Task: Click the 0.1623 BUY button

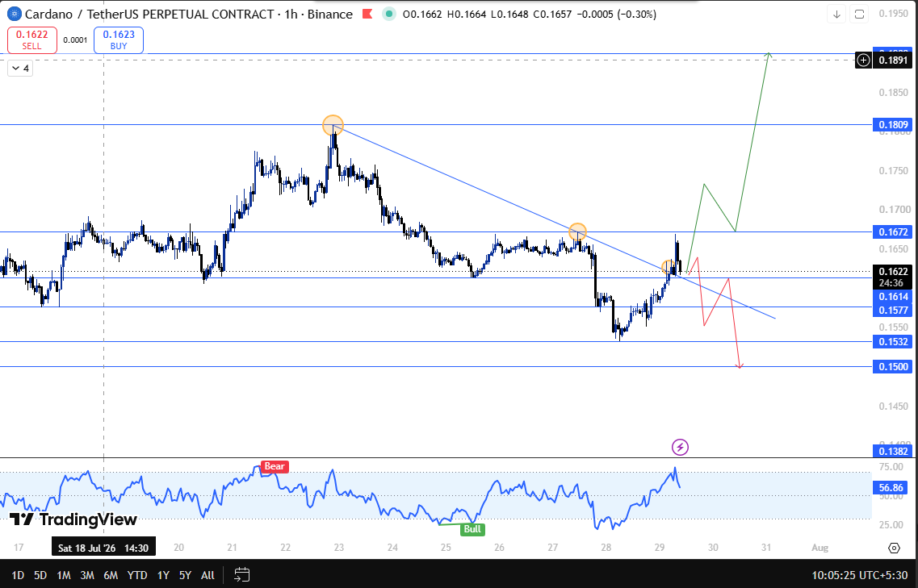Action: click(118, 40)
